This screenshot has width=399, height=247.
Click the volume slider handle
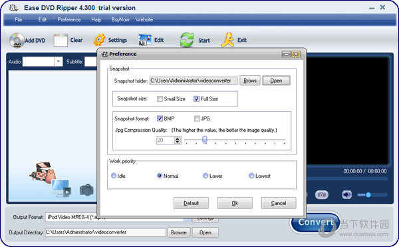368,195
